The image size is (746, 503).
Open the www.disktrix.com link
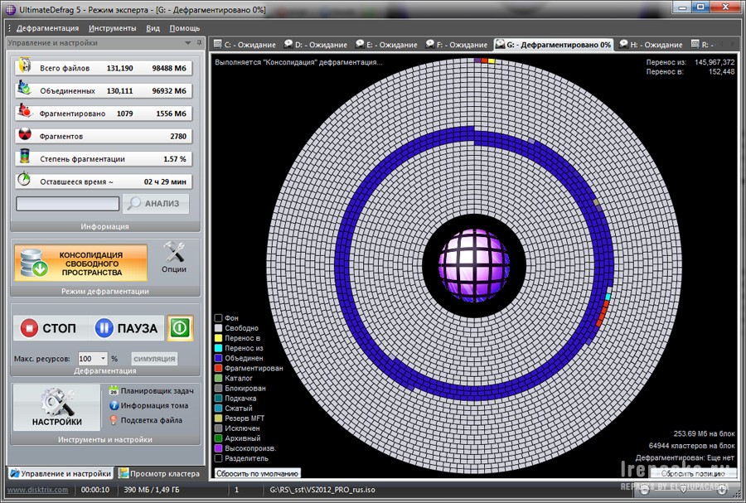point(38,490)
